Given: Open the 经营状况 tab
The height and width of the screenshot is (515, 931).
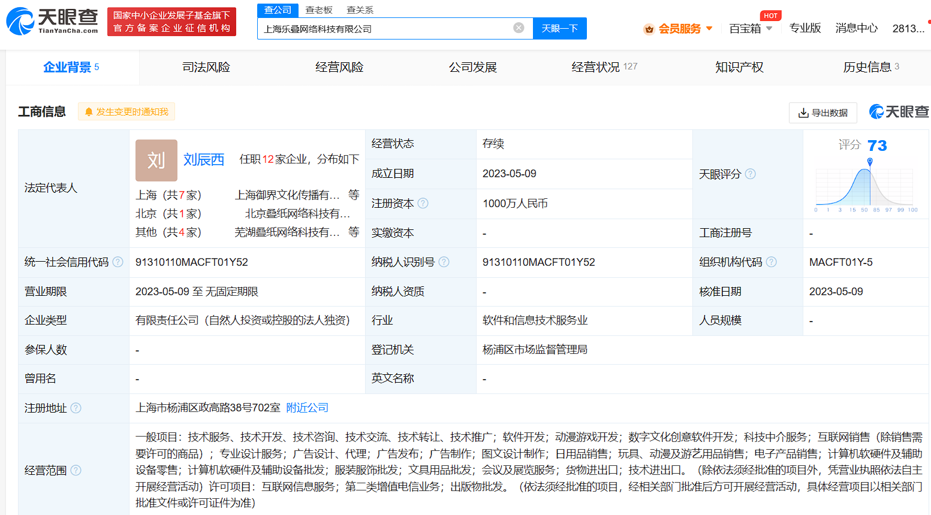Looking at the screenshot, I should [x=604, y=67].
